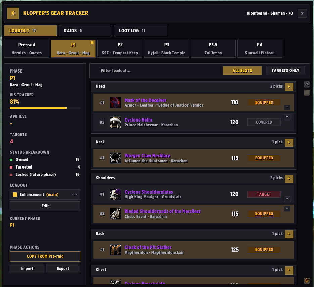Click the Klopfbernd Shaman 70 character label
The width and height of the screenshot is (314, 287).
coord(270,13)
